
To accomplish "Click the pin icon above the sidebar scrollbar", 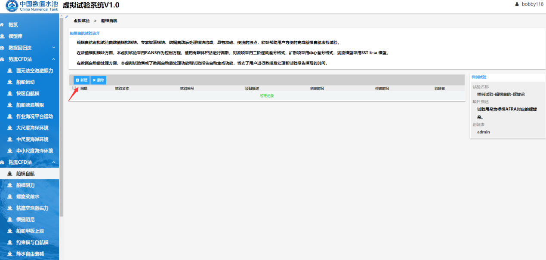I will (66, 17).
